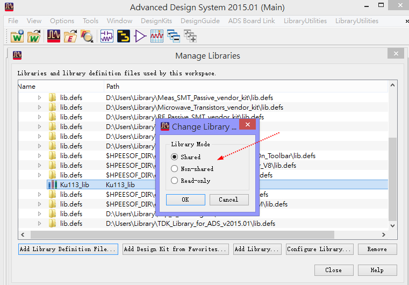Expand the lib.defs entry ending in _V8

point(39,165)
